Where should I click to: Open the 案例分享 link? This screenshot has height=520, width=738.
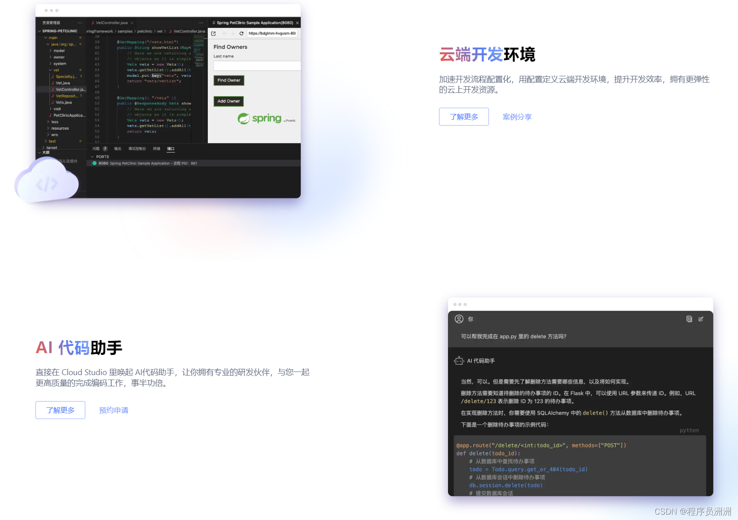tap(517, 117)
